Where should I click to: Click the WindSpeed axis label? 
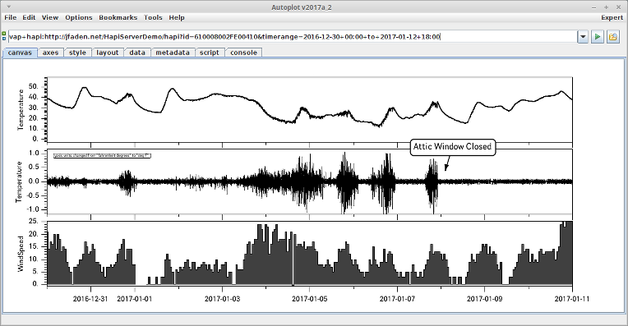20,254
